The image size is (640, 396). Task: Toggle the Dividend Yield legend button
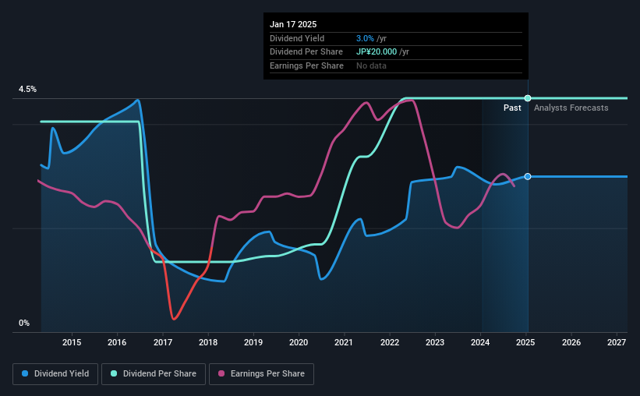pos(55,374)
